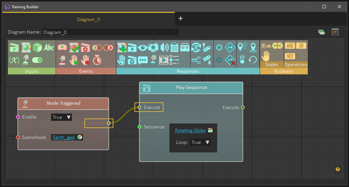Add a NOT boolean operation
Viewport: 349px width, 187px height.
click(x=290, y=56)
